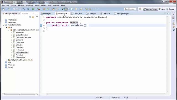Click the New Java Class icon

(x=48, y=9)
